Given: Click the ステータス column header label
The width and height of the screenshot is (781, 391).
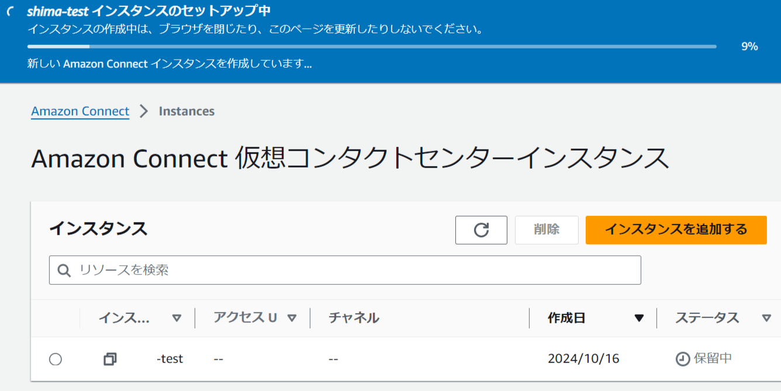Looking at the screenshot, I should click(x=707, y=318).
